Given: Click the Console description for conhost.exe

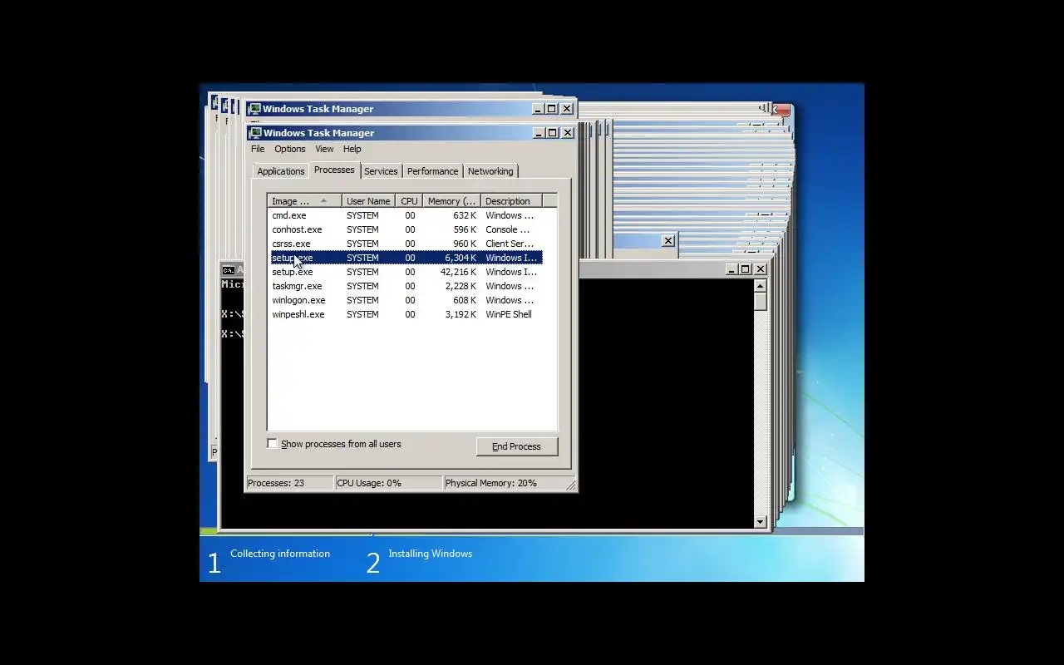Looking at the screenshot, I should point(507,229).
